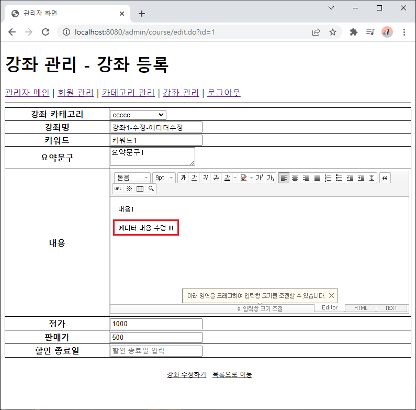Center align text in the editor
Image resolution: width=416 pixels, height=410 pixels.
(295, 178)
